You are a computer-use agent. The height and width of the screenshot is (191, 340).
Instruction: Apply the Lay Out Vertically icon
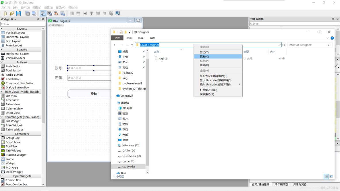(78, 13)
